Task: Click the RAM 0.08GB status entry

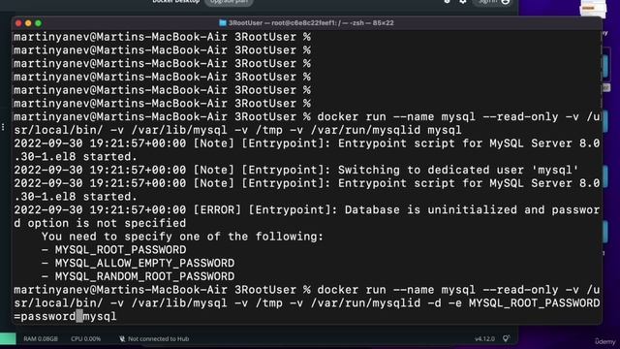Action: [41, 338]
